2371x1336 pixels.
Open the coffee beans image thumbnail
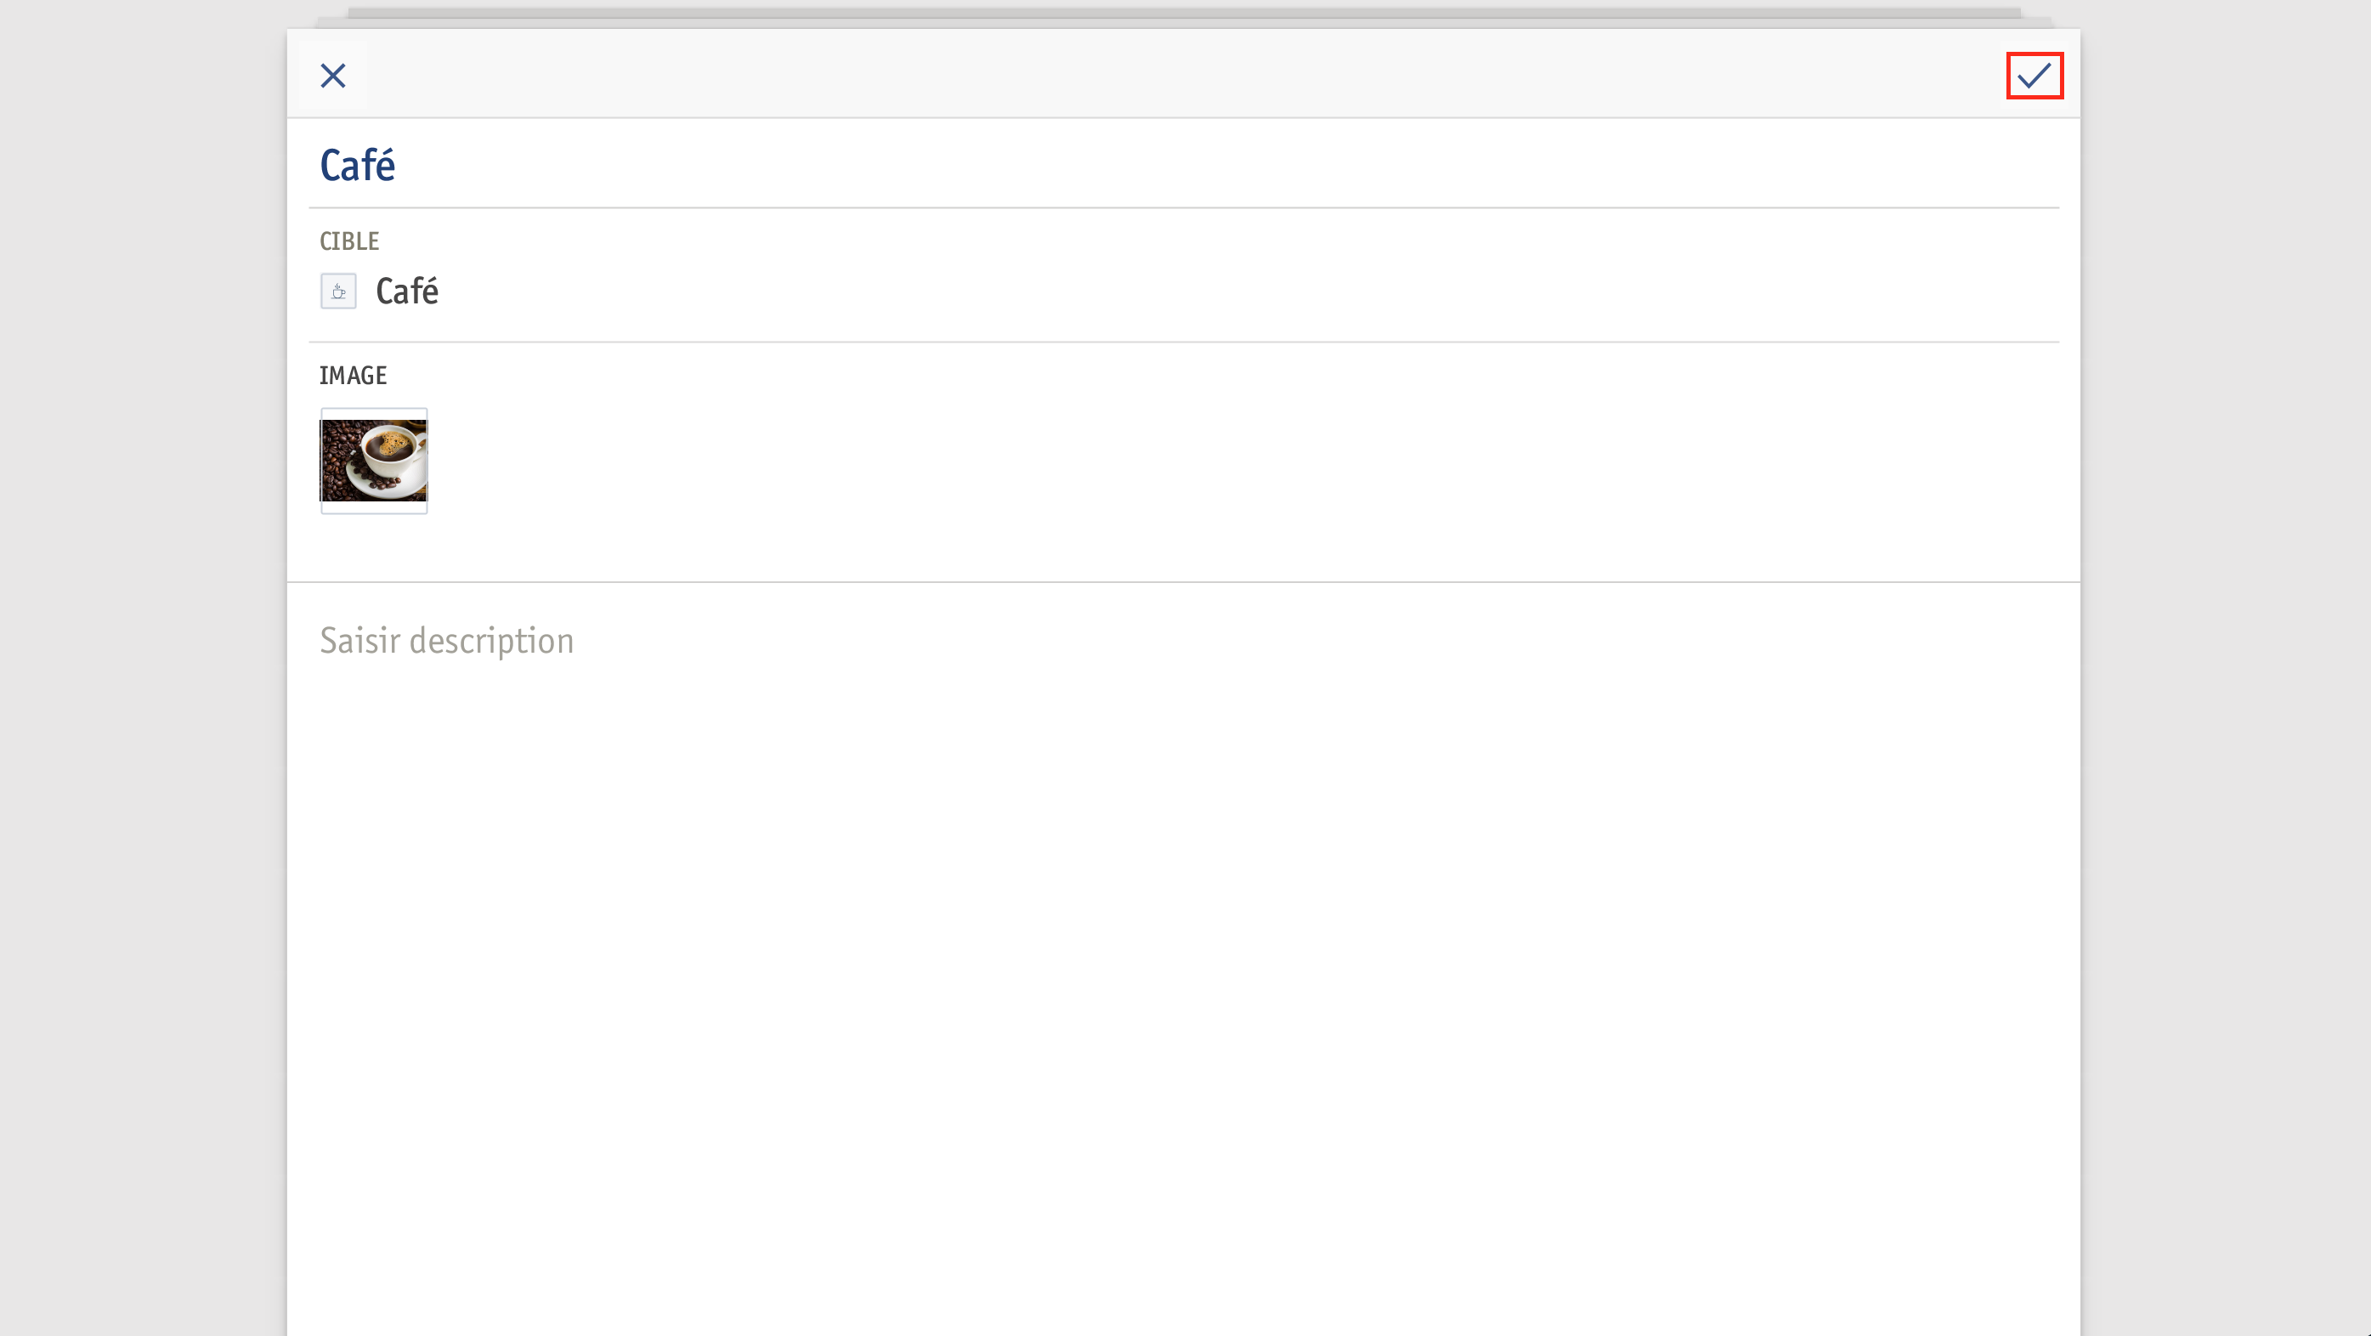pos(374,461)
